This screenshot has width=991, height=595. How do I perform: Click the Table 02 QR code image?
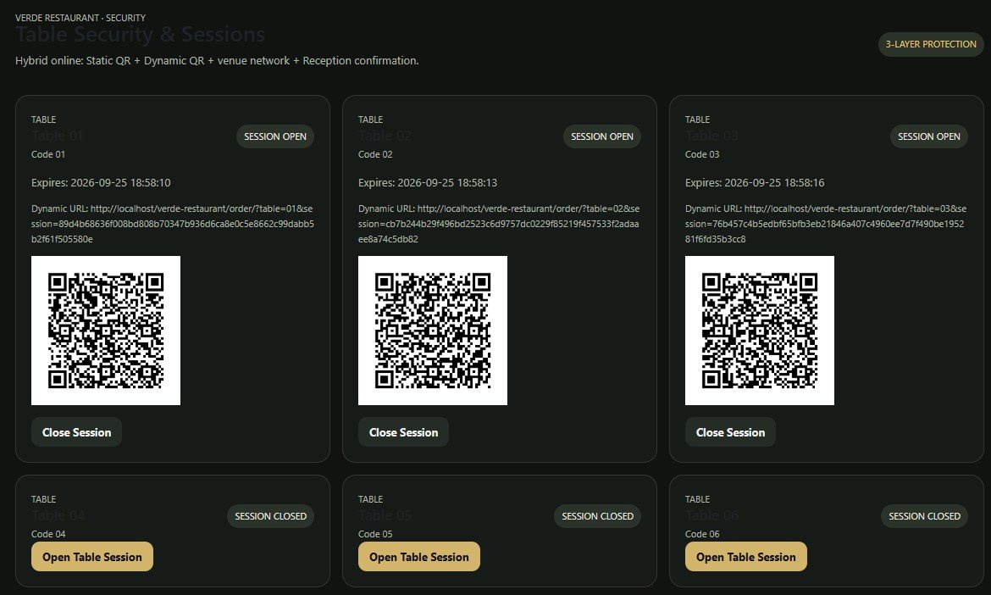pyautogui.click(x=432, y=330)
